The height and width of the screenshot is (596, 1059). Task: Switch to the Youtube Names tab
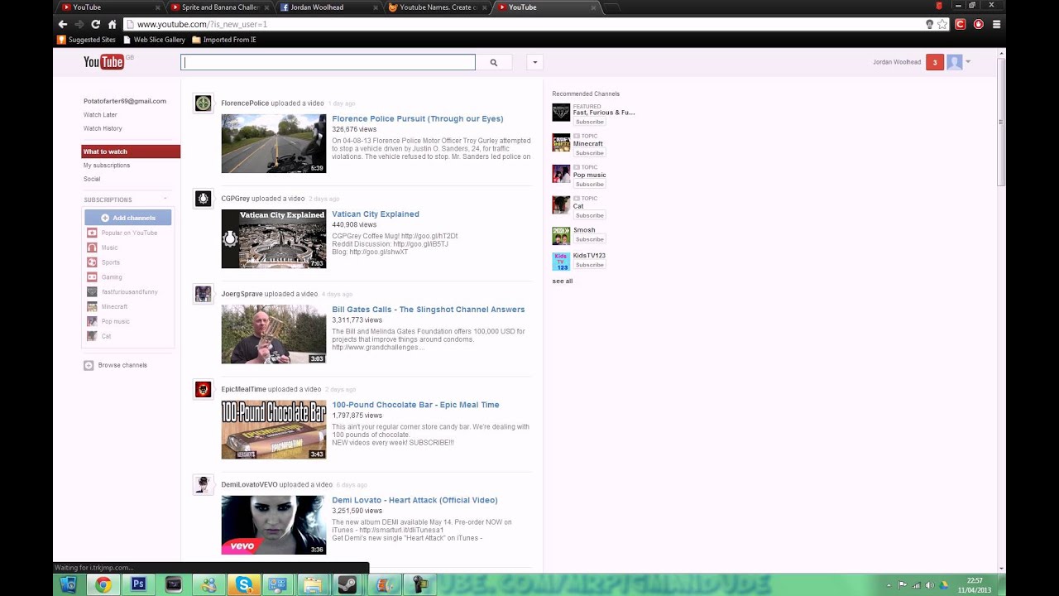tap(437, 7)
